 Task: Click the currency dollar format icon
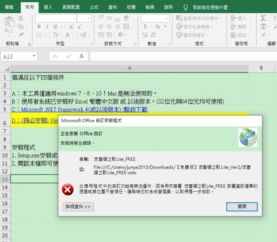(x=145, y=27)
